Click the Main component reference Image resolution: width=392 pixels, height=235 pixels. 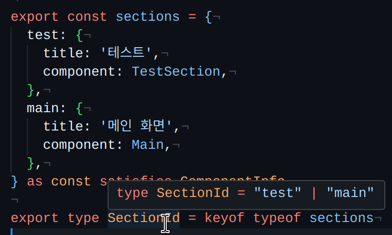pos(148,145)
